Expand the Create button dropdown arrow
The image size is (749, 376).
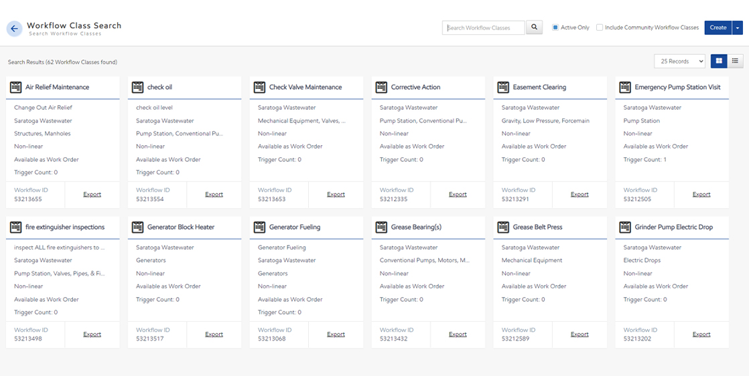click(x=737, y=27)
